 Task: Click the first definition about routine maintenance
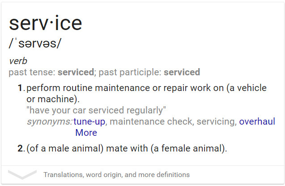[x=146, y=93]
